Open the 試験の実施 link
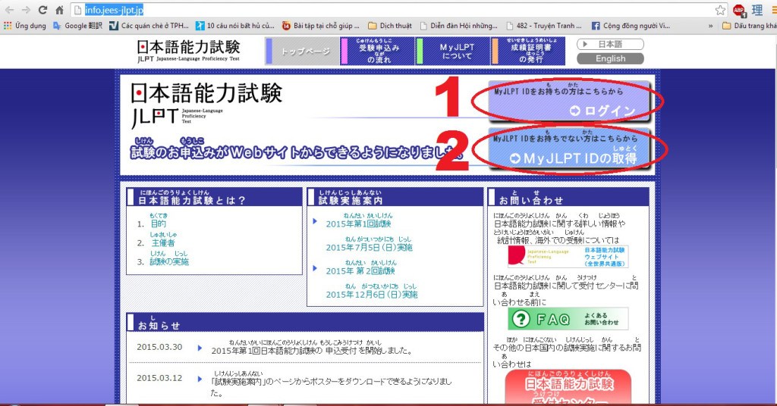 tap(169, 261)
